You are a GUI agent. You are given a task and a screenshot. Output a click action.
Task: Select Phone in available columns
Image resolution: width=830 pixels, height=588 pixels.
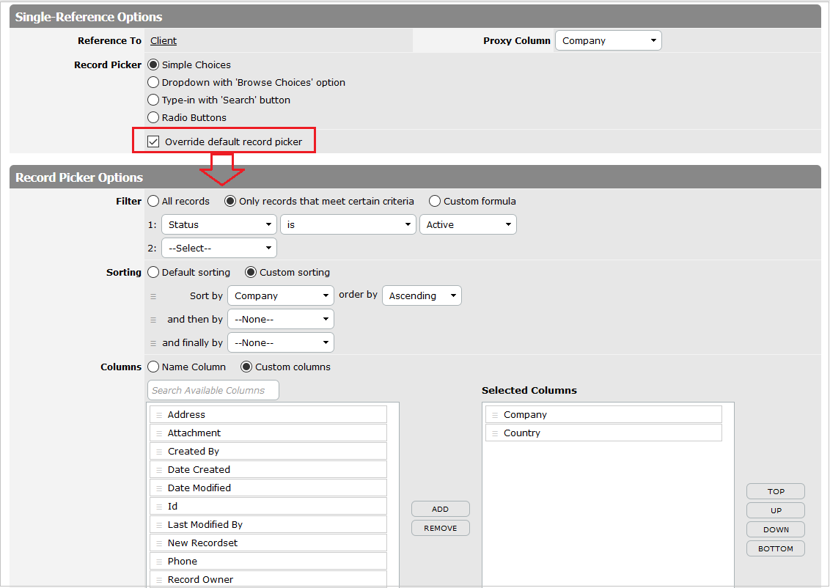point(268,561)
